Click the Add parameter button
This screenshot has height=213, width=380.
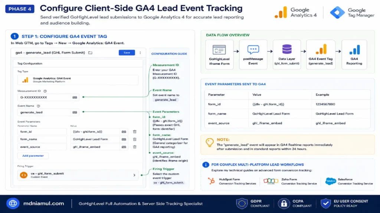point(33,156)
